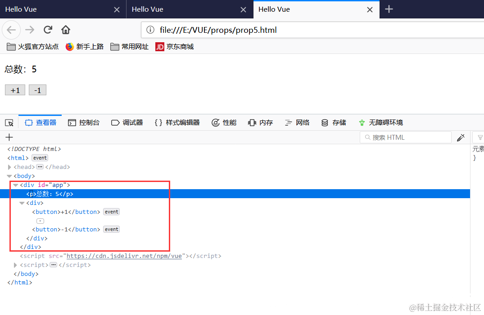Open the 新手上路 Firefox bookmark

(x=85, y=47)
